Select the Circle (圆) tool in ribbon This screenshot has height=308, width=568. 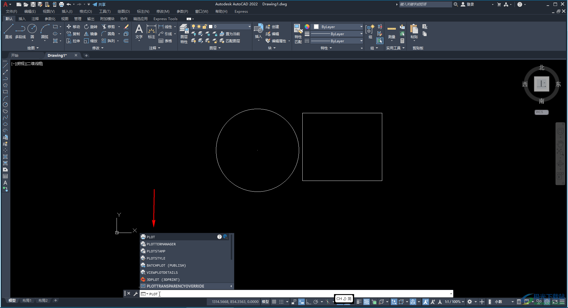(32, 31)
